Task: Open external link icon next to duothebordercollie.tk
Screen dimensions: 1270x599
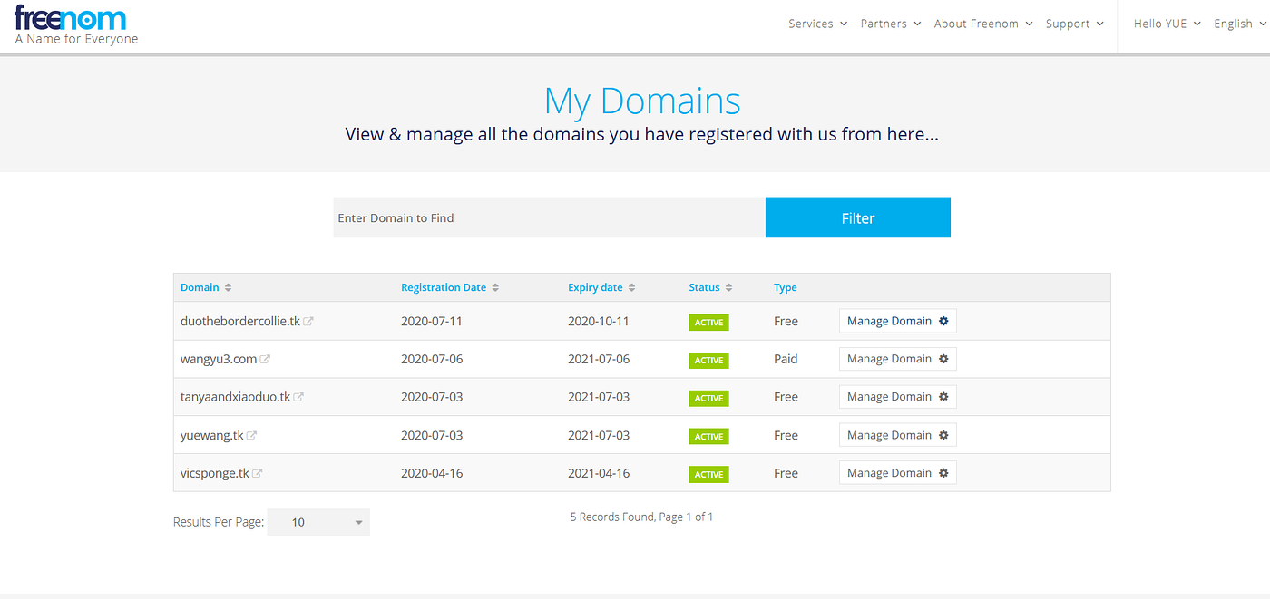Action: 308,322
